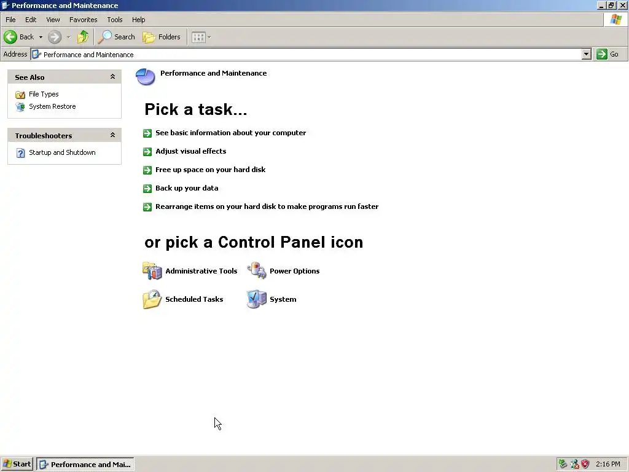Click the System Restore icon
Screen dimensions: 629x472
20,107
